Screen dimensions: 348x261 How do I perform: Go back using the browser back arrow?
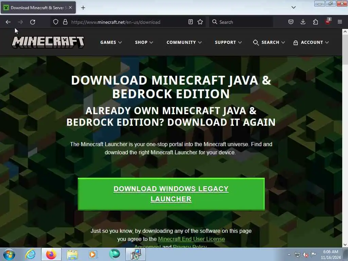(x=8, y=22)
